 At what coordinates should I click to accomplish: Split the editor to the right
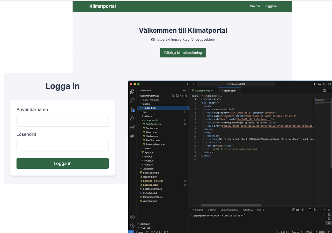(324, 91)
